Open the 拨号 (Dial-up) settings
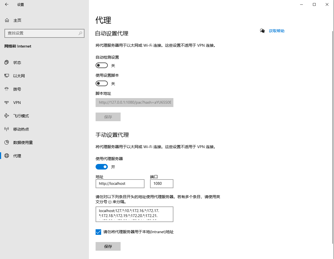This screenshot has height=259, width=334. tap(17, 89)
